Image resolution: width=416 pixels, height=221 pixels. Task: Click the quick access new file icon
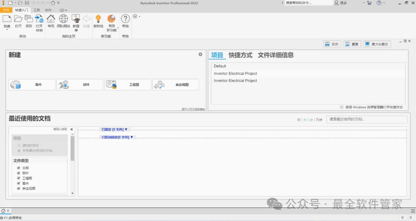(11, 3)
